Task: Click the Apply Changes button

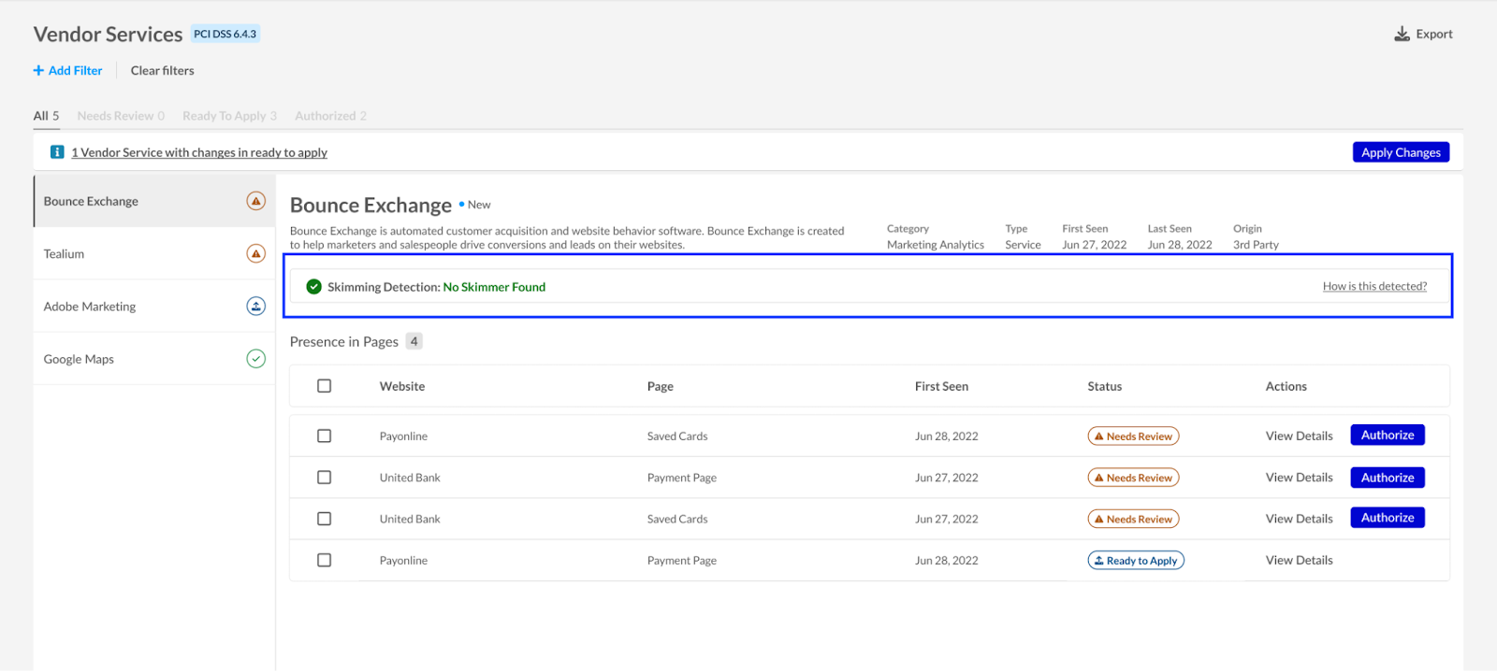Action: [x=1401, y=152]
